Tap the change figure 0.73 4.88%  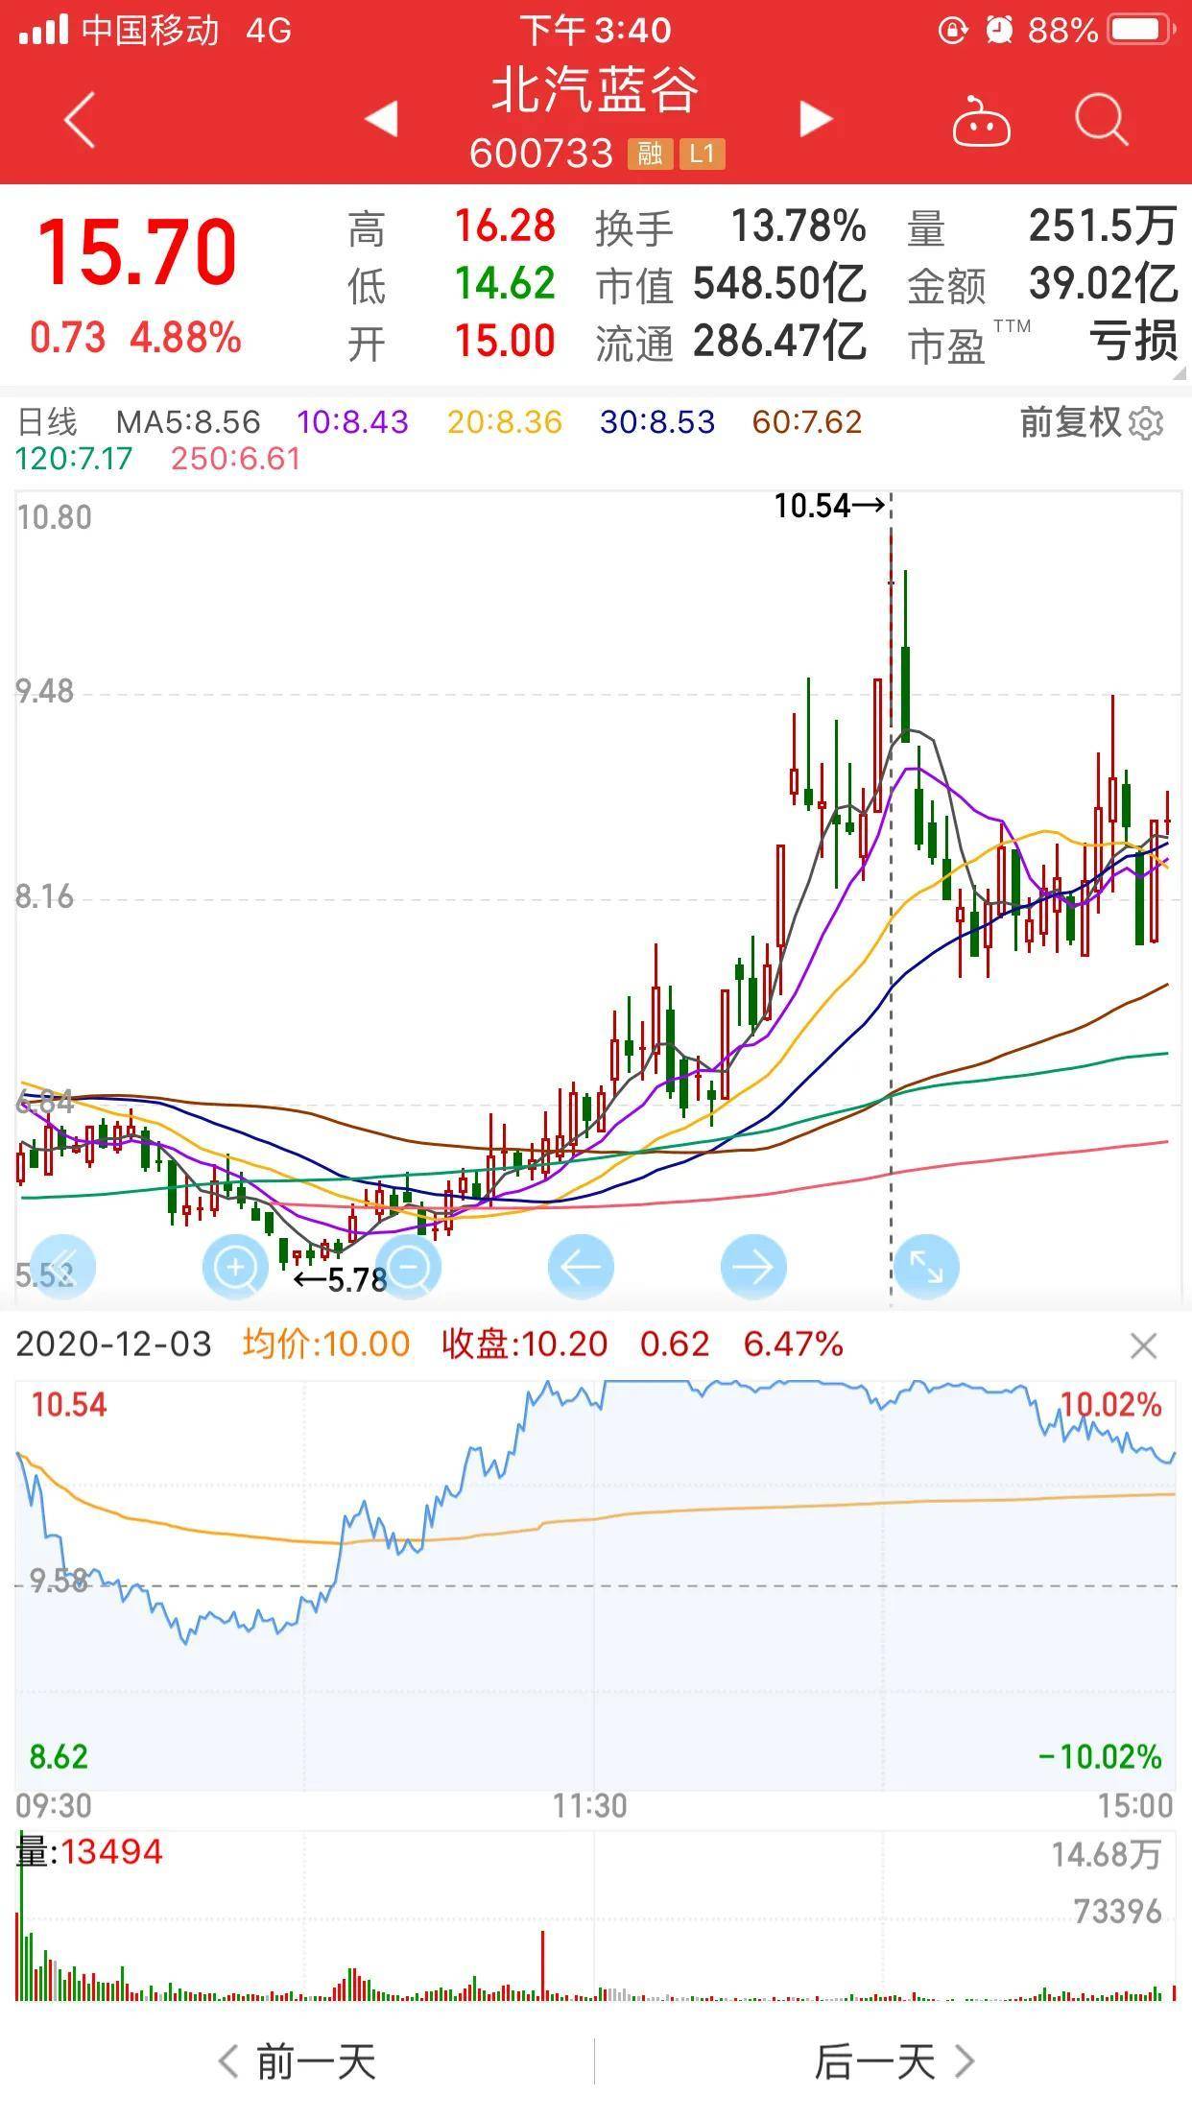point(135,338)
